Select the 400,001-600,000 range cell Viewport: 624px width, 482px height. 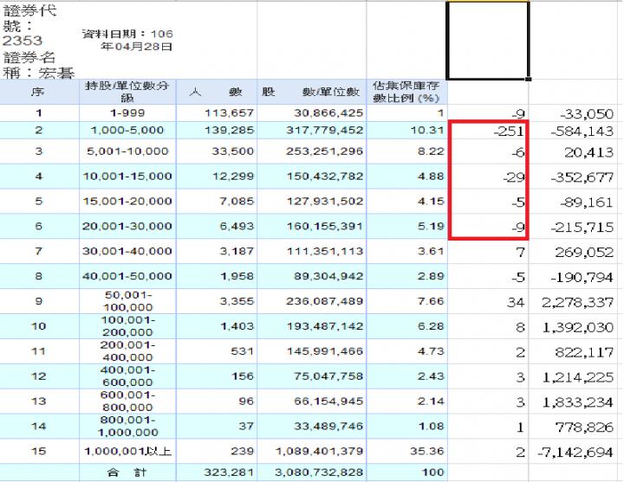(x=127, y=376)
